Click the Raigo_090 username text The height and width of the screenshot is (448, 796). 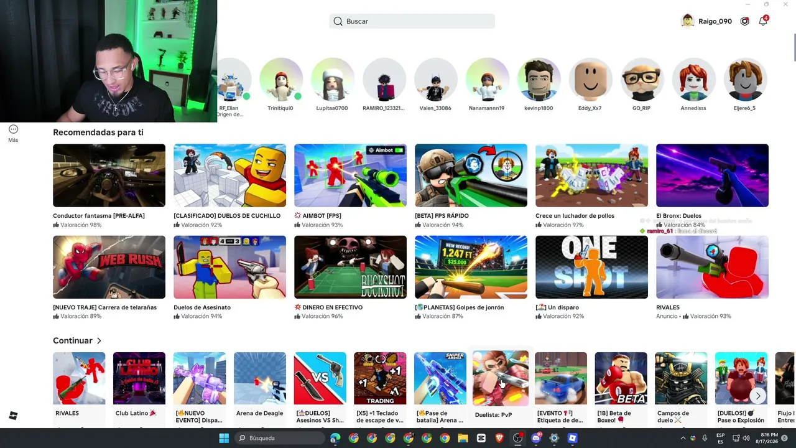click(715, 21)
